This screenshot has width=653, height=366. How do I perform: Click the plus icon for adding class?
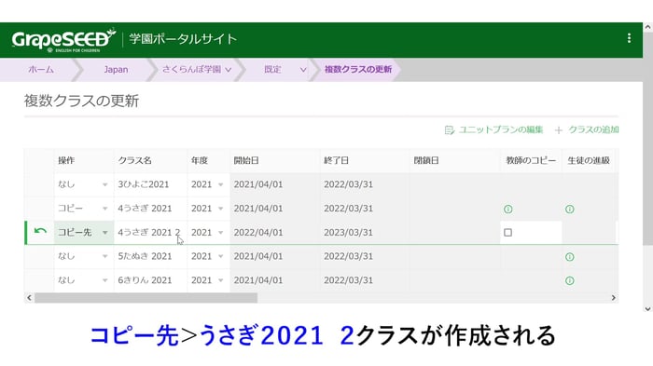point(559,130)
